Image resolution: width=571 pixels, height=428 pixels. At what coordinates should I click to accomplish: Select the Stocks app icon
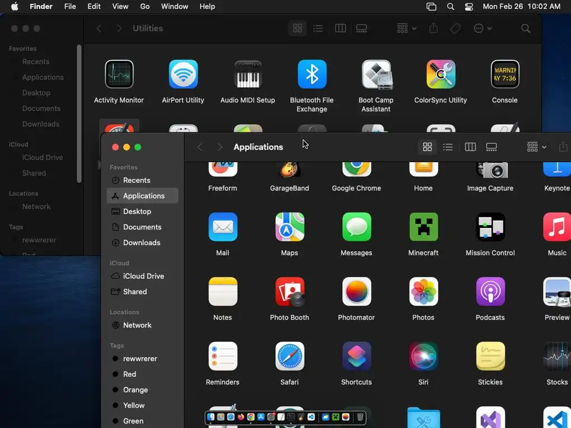coord(557,356)
